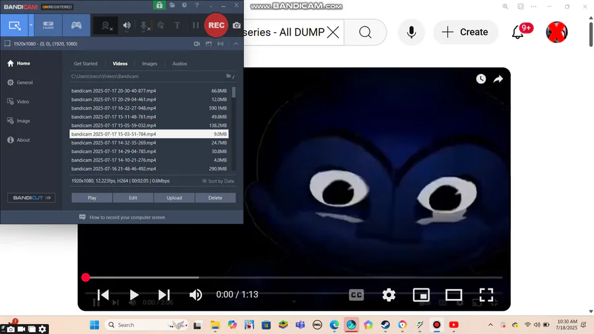Switch to the Get Started tab
The image size is (594, 334).
(86, 63)
